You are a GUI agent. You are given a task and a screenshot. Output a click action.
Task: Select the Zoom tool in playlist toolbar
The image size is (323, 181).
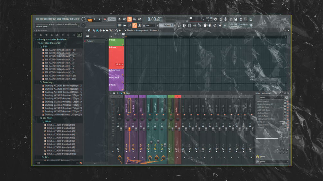point(117,30)
